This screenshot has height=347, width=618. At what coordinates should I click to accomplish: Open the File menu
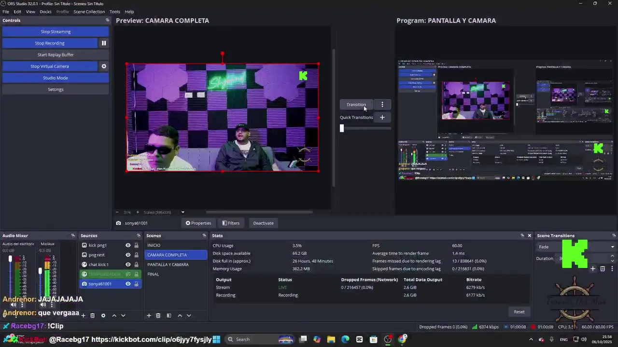[x=6, y=12]
